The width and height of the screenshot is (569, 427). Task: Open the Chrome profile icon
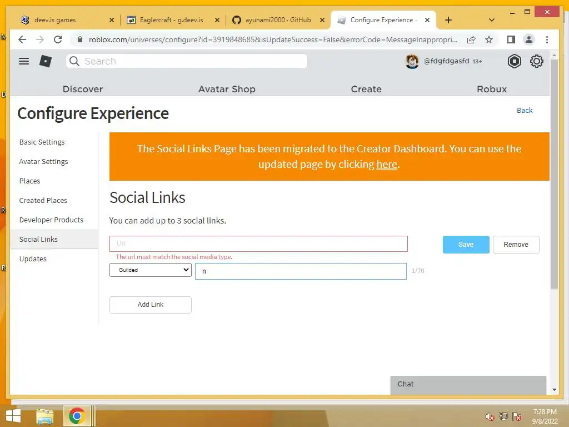[x=529, y=39]
